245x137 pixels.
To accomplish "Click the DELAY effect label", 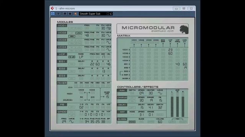I will 122,105.
